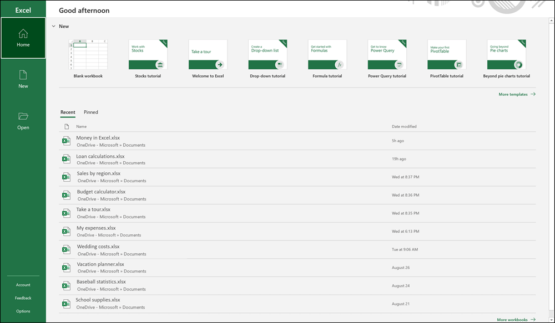Switch to the Pinned tab

91,112
